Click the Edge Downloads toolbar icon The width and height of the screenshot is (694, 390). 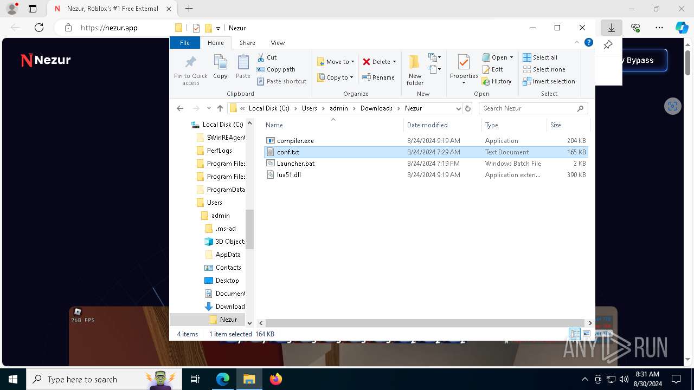point(611,28)
